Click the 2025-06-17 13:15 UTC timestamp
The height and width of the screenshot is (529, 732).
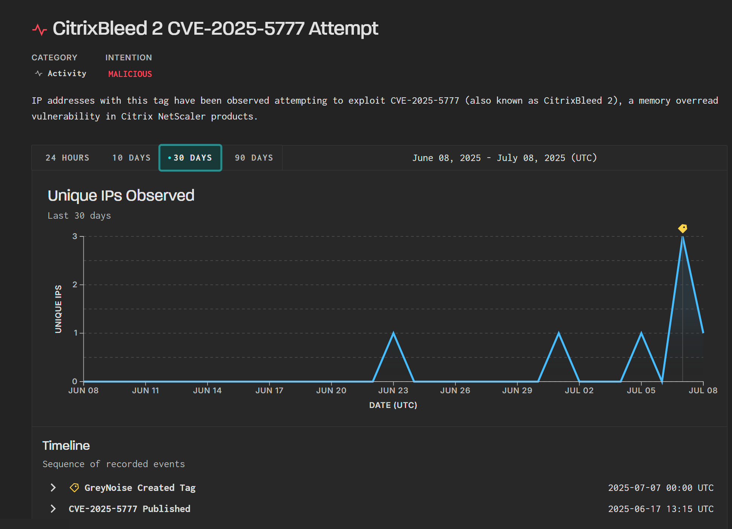tap(661, 509)
